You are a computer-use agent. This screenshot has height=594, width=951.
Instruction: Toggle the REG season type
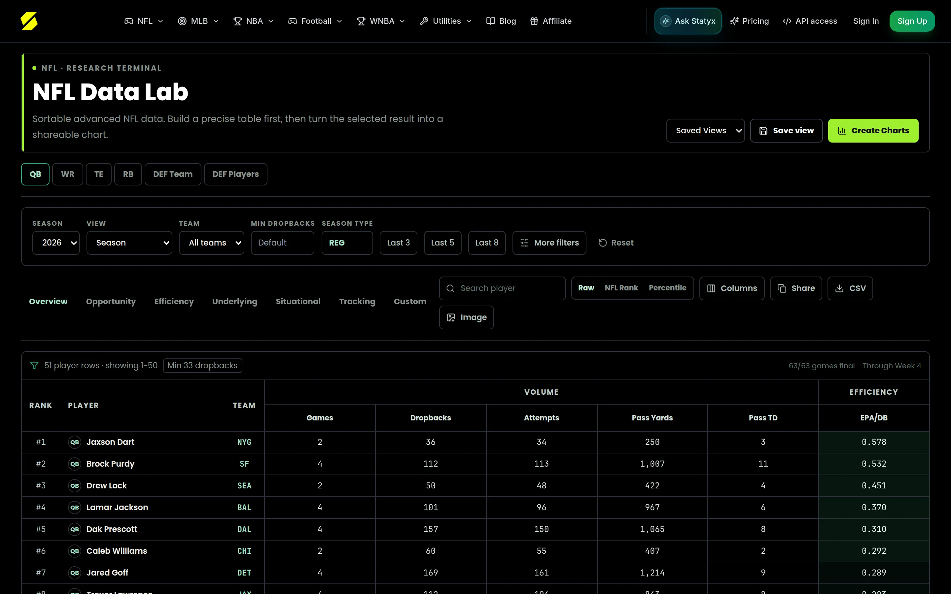347,243
